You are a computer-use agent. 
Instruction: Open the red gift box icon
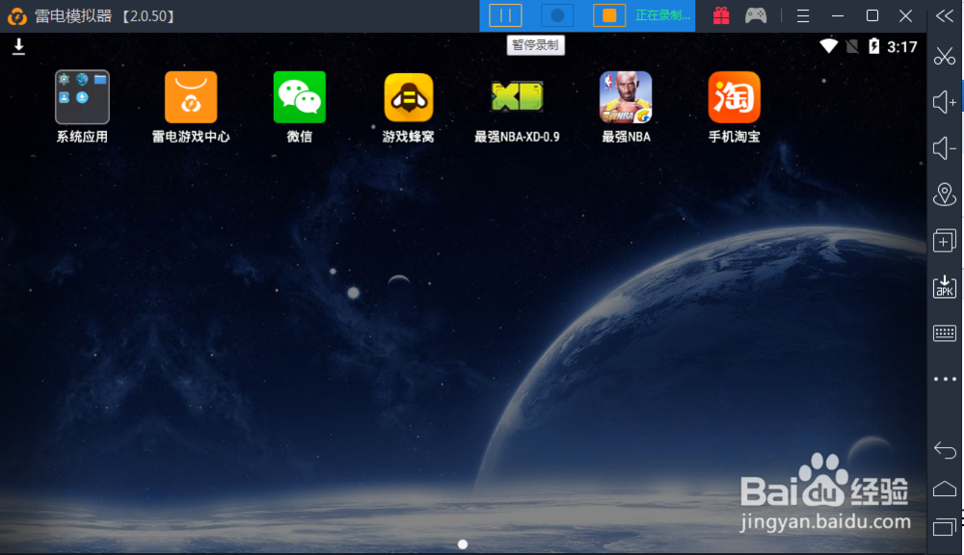(721, 15)
